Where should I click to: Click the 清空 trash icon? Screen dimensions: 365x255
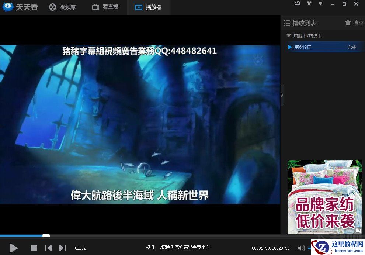tap(348, 23)
